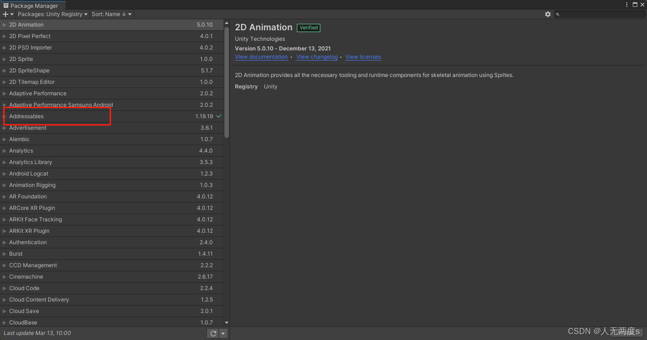Open the window kebab menu
This screenshot has height=340, width=647.
[x=627, y=5]
